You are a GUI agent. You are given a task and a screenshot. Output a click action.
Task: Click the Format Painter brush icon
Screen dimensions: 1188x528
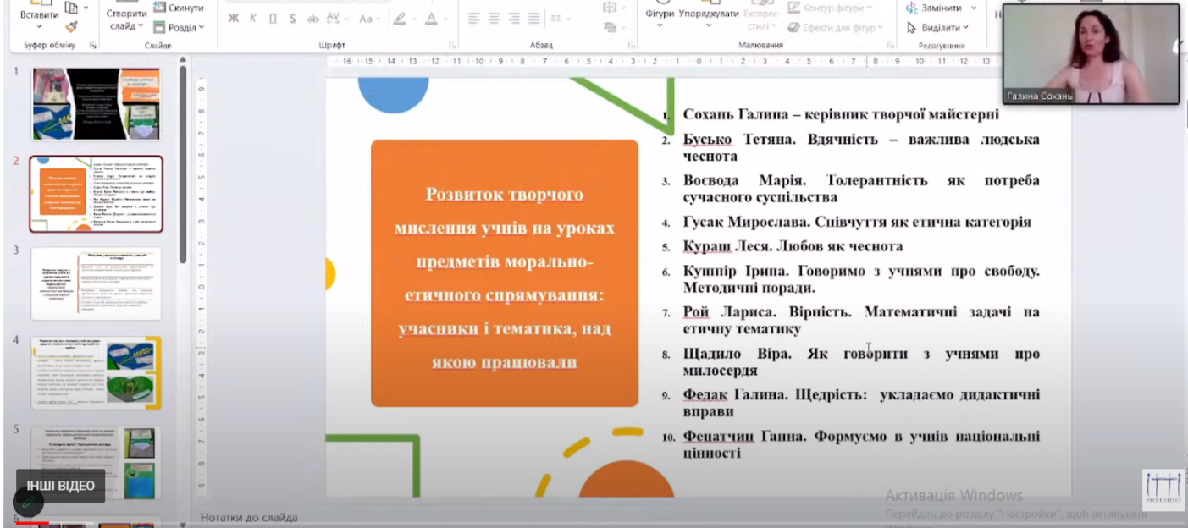[x=71, y=27]
